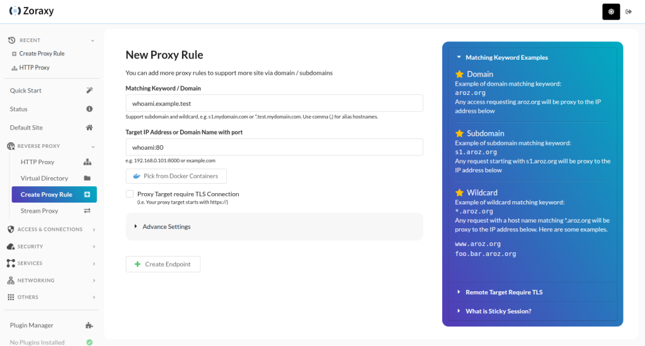
Task: Click Networking sitemap icon
Action: point(11,280)
